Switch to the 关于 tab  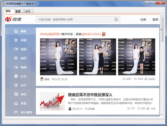click(28, 11)
